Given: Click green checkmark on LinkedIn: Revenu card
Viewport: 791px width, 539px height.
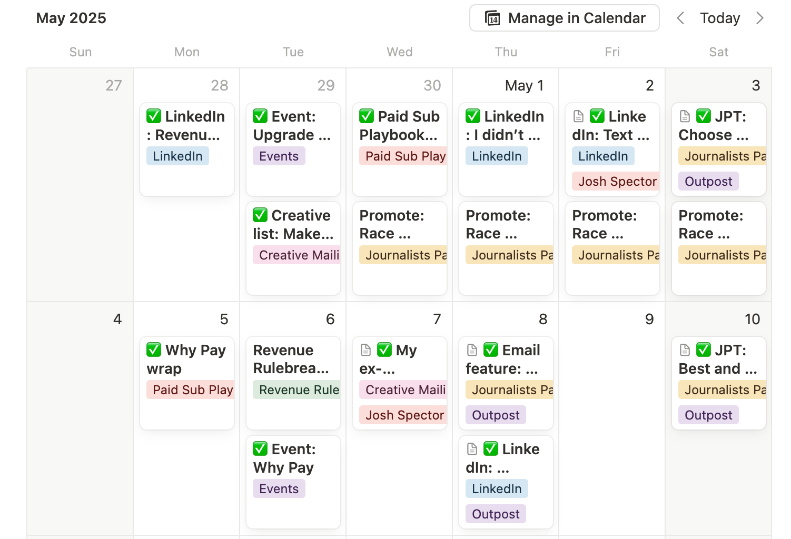Looking at the screenshot, I should (x=154, y=116).
